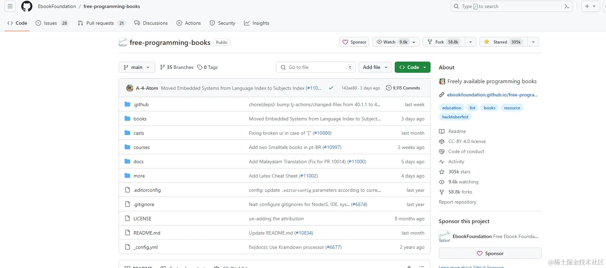Open pull request #10997 link
Viewport: 606px width, 268px height.
point(332,147)
